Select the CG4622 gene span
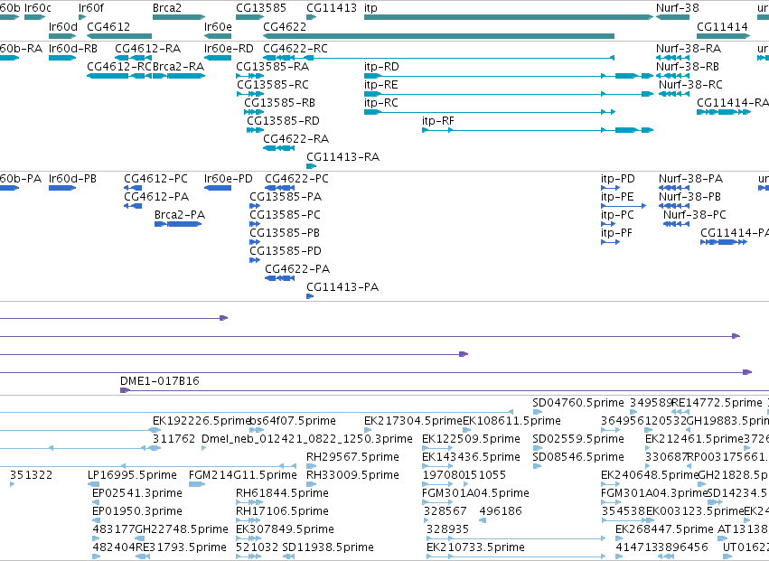The image size is (769, 561). click(439, 36)
